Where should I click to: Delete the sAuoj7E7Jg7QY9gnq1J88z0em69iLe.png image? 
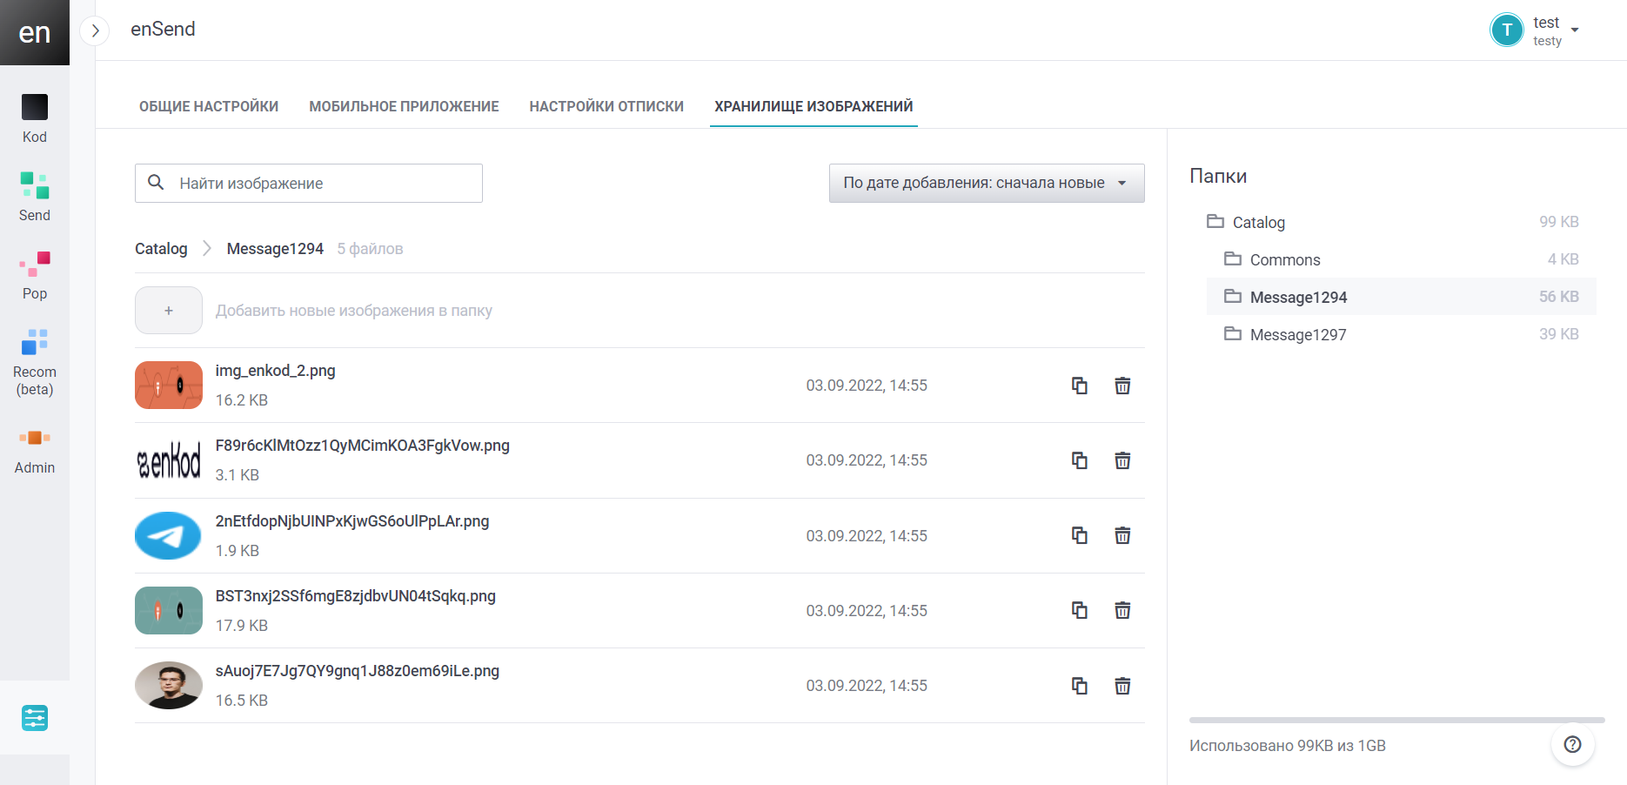[x=1122, y=686]
